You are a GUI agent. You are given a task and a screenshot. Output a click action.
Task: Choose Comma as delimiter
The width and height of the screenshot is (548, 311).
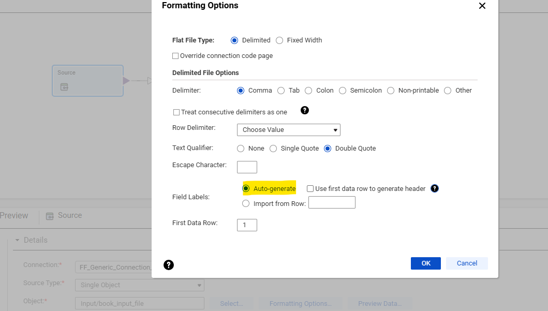241,91
